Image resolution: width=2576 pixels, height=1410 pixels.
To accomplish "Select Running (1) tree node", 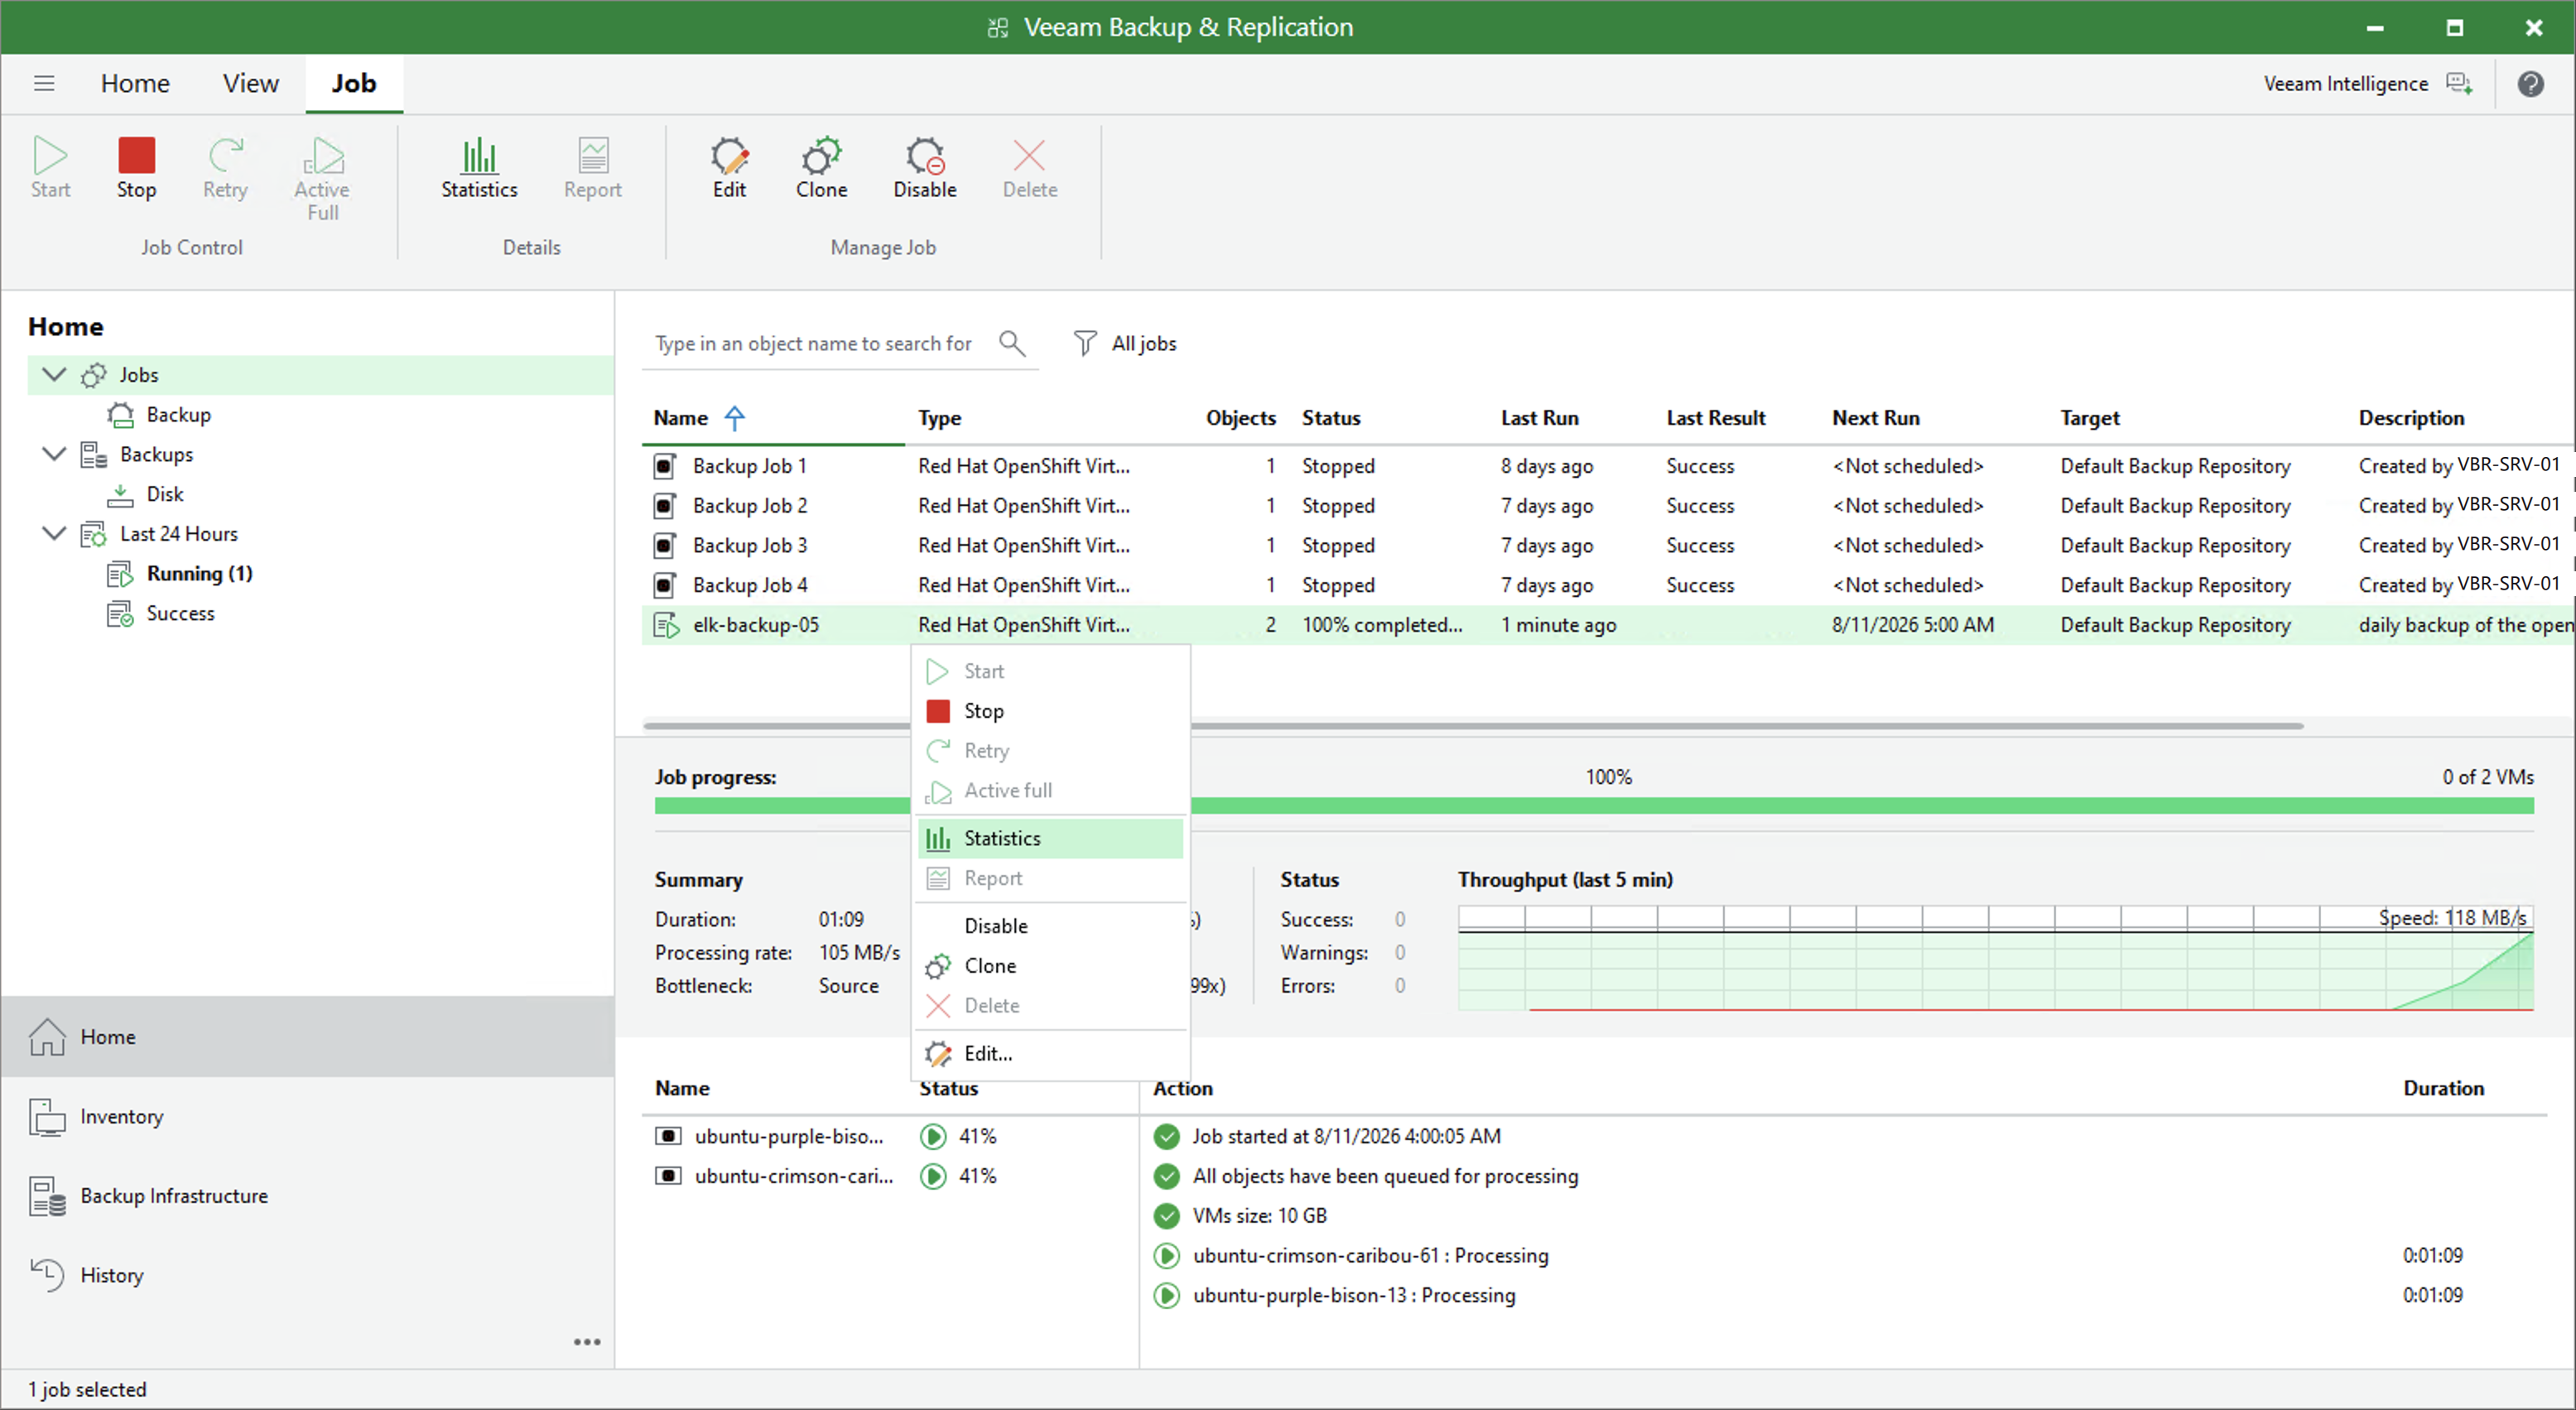I will coord(199,573).
